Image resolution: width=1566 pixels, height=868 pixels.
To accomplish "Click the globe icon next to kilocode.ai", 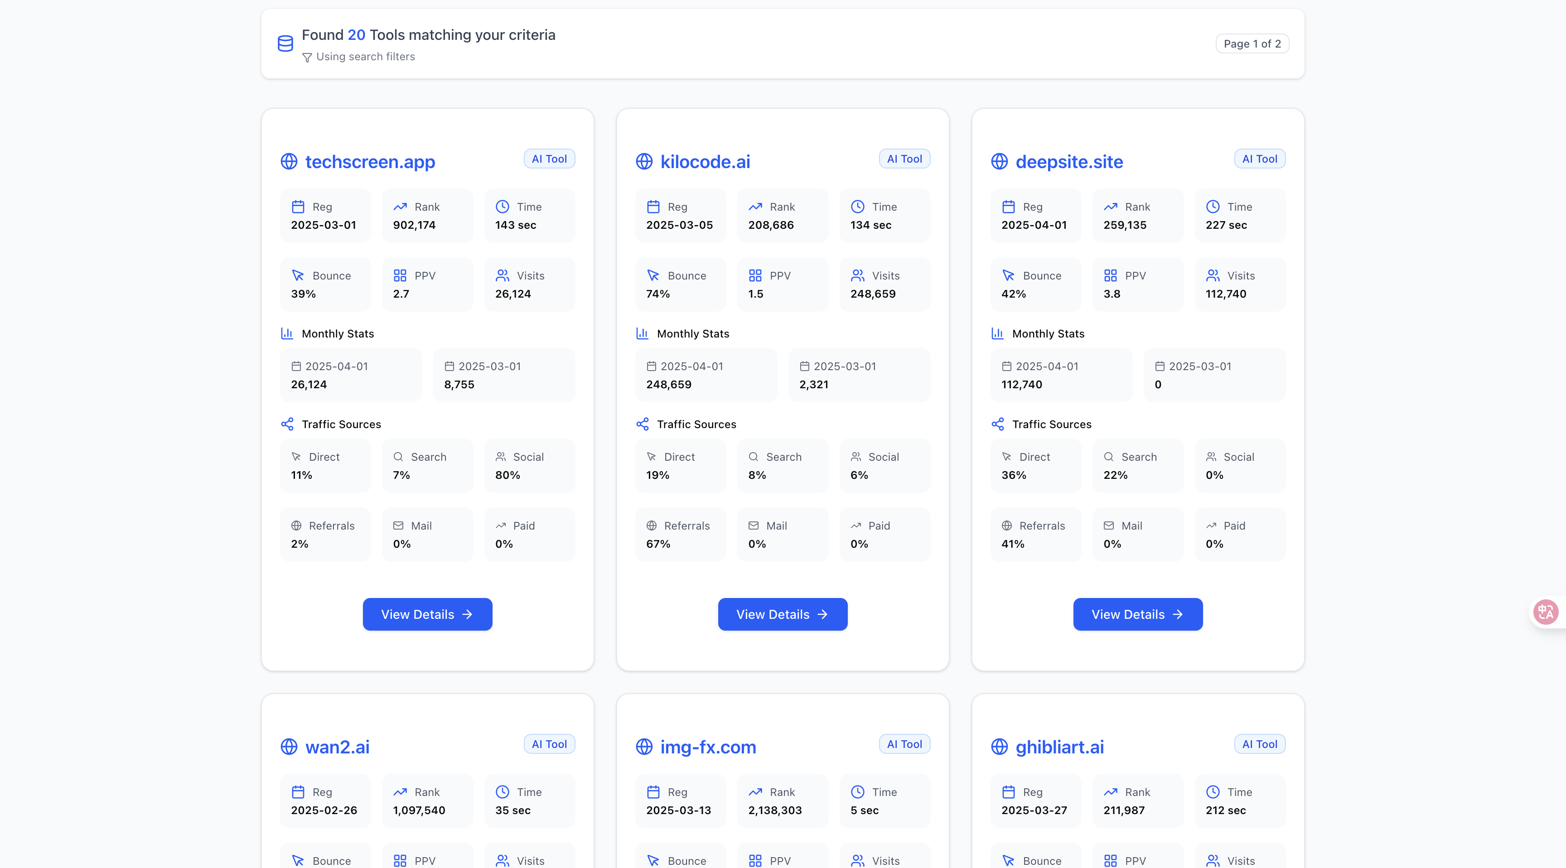I will (x=644, y=162).
